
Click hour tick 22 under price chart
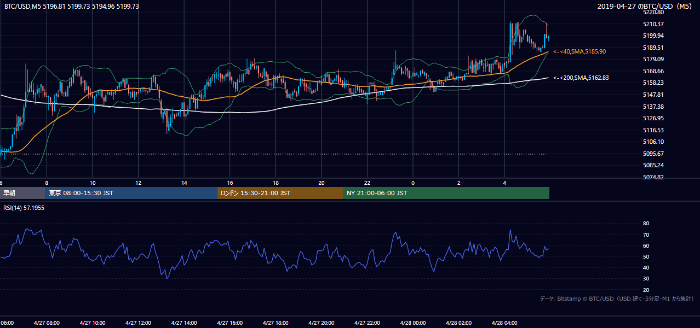pyautogui.click(x=367, y=183)
